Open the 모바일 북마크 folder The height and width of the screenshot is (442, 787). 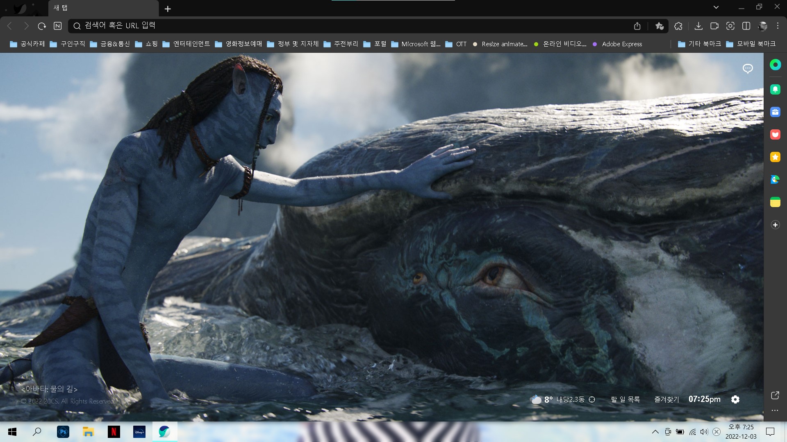point(751,44)
